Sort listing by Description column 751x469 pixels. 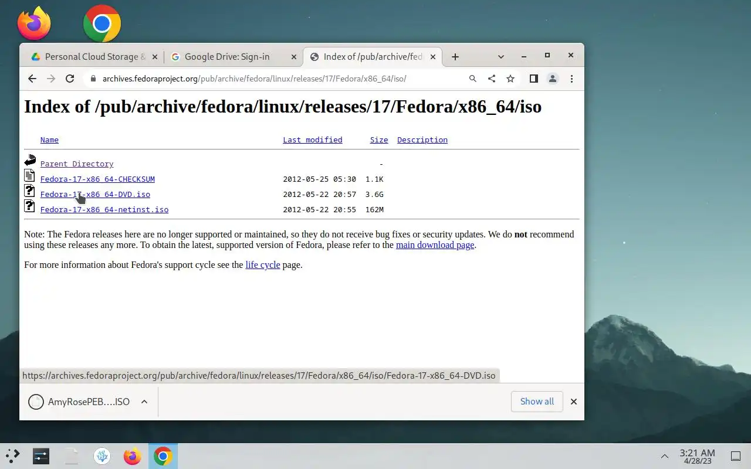pyautogui.click(x=422, y=140)
